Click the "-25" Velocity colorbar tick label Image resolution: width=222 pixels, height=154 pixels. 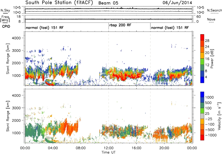point(209,119)
